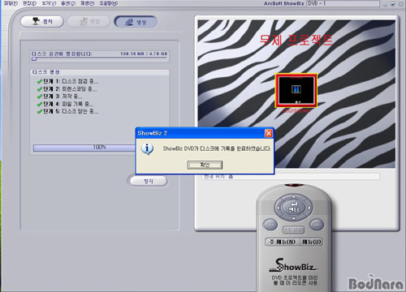This screenshot has height=292, width=406.
Task: Select the red-framed video thumbnail in preview
Action: tap(296, 91)
